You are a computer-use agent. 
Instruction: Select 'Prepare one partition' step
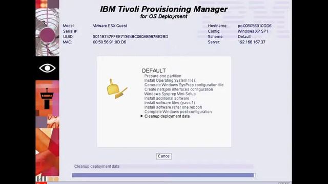click(163, 76)
